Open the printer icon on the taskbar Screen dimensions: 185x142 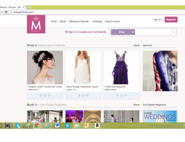coord(28,125)
